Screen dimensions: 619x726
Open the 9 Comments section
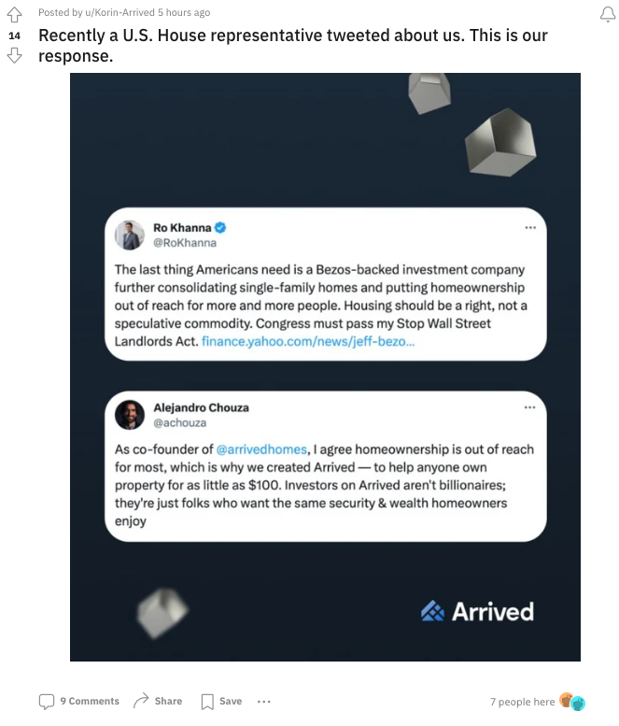click(x=89, y=701)
